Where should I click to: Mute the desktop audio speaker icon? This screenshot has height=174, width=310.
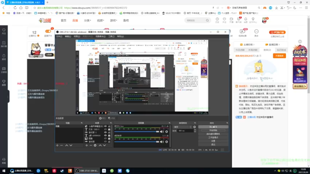pyautogui.click(x=162, y=142)
